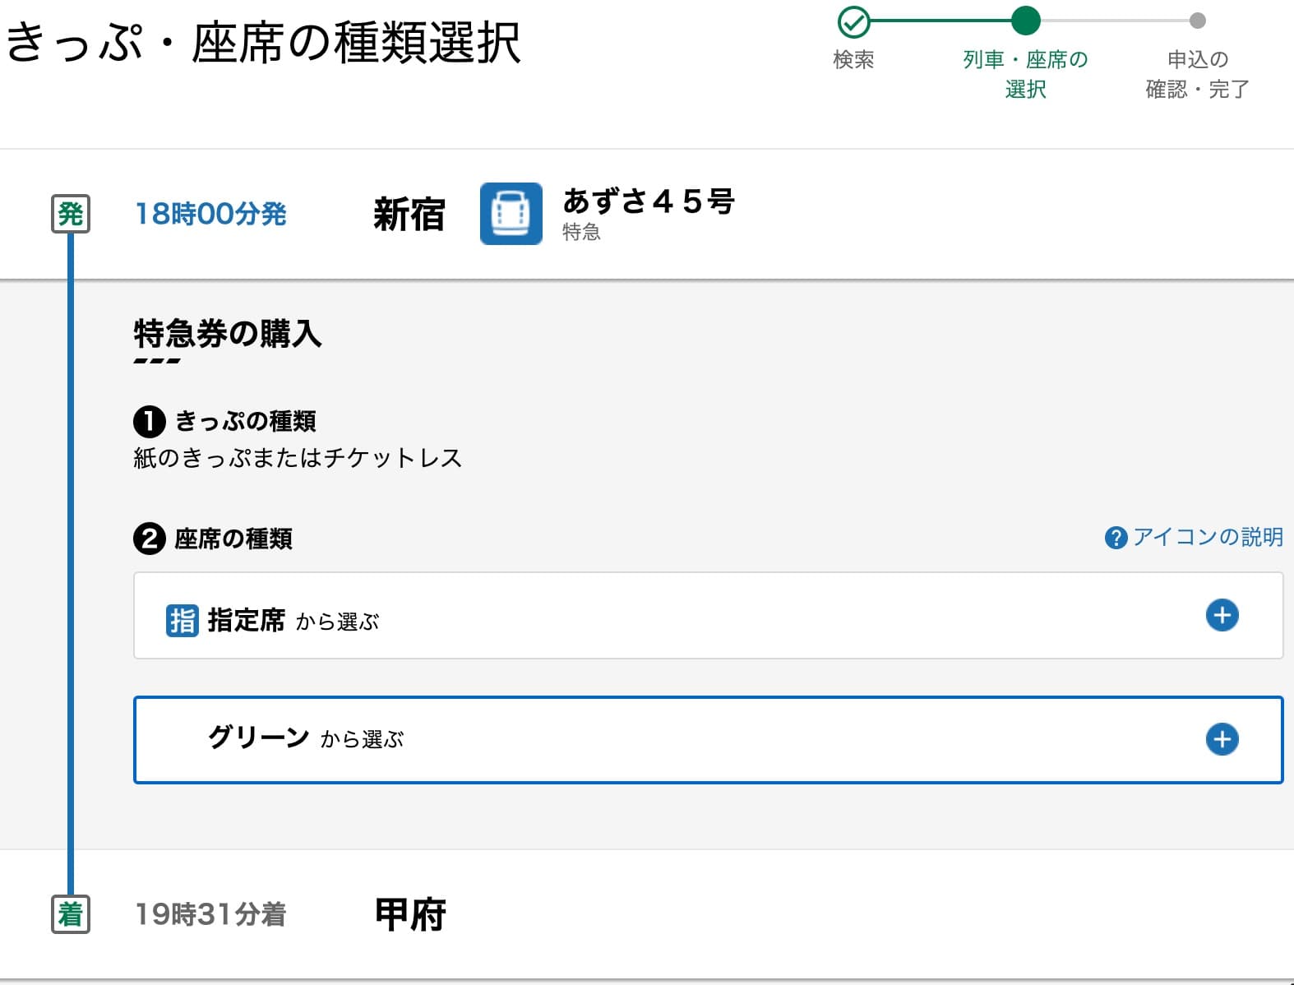Image resolution: width=1294 pixels, height=985 pixels.
Task: Expand the グリーン plus button
Action: 1222,739
